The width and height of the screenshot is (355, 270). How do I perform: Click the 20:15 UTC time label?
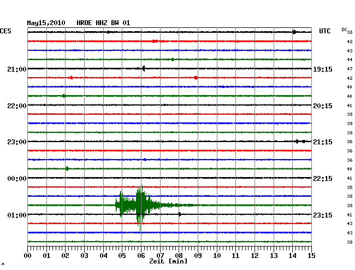tap(323, 106)
